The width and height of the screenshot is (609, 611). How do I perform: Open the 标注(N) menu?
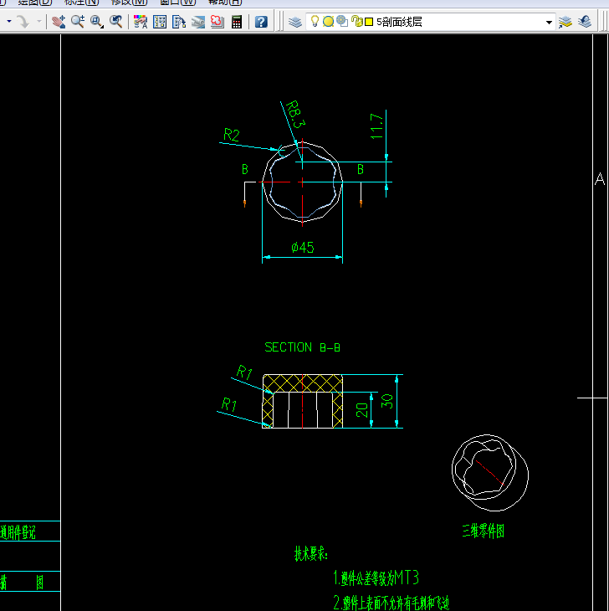point(81,3)
